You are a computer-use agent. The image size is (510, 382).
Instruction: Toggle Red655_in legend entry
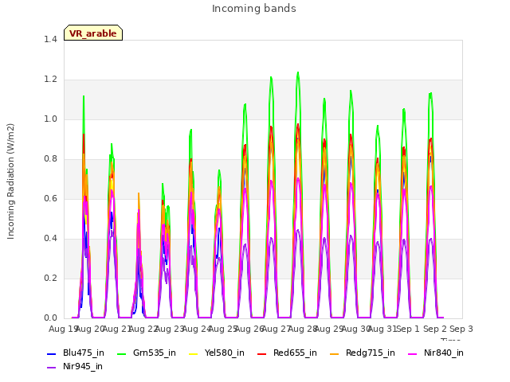pyautogui.click(x=287, y=353)
